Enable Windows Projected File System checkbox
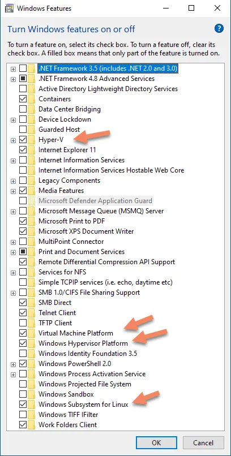 [x=23, y=384]
